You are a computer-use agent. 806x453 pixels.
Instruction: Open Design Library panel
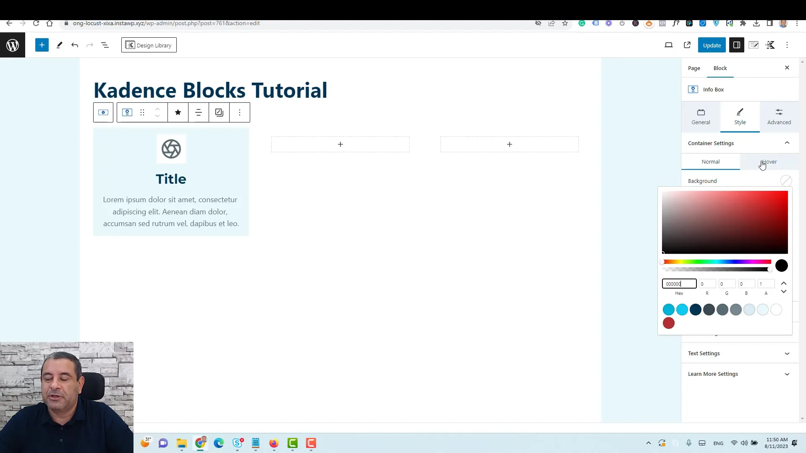click(x=149, y=45)
